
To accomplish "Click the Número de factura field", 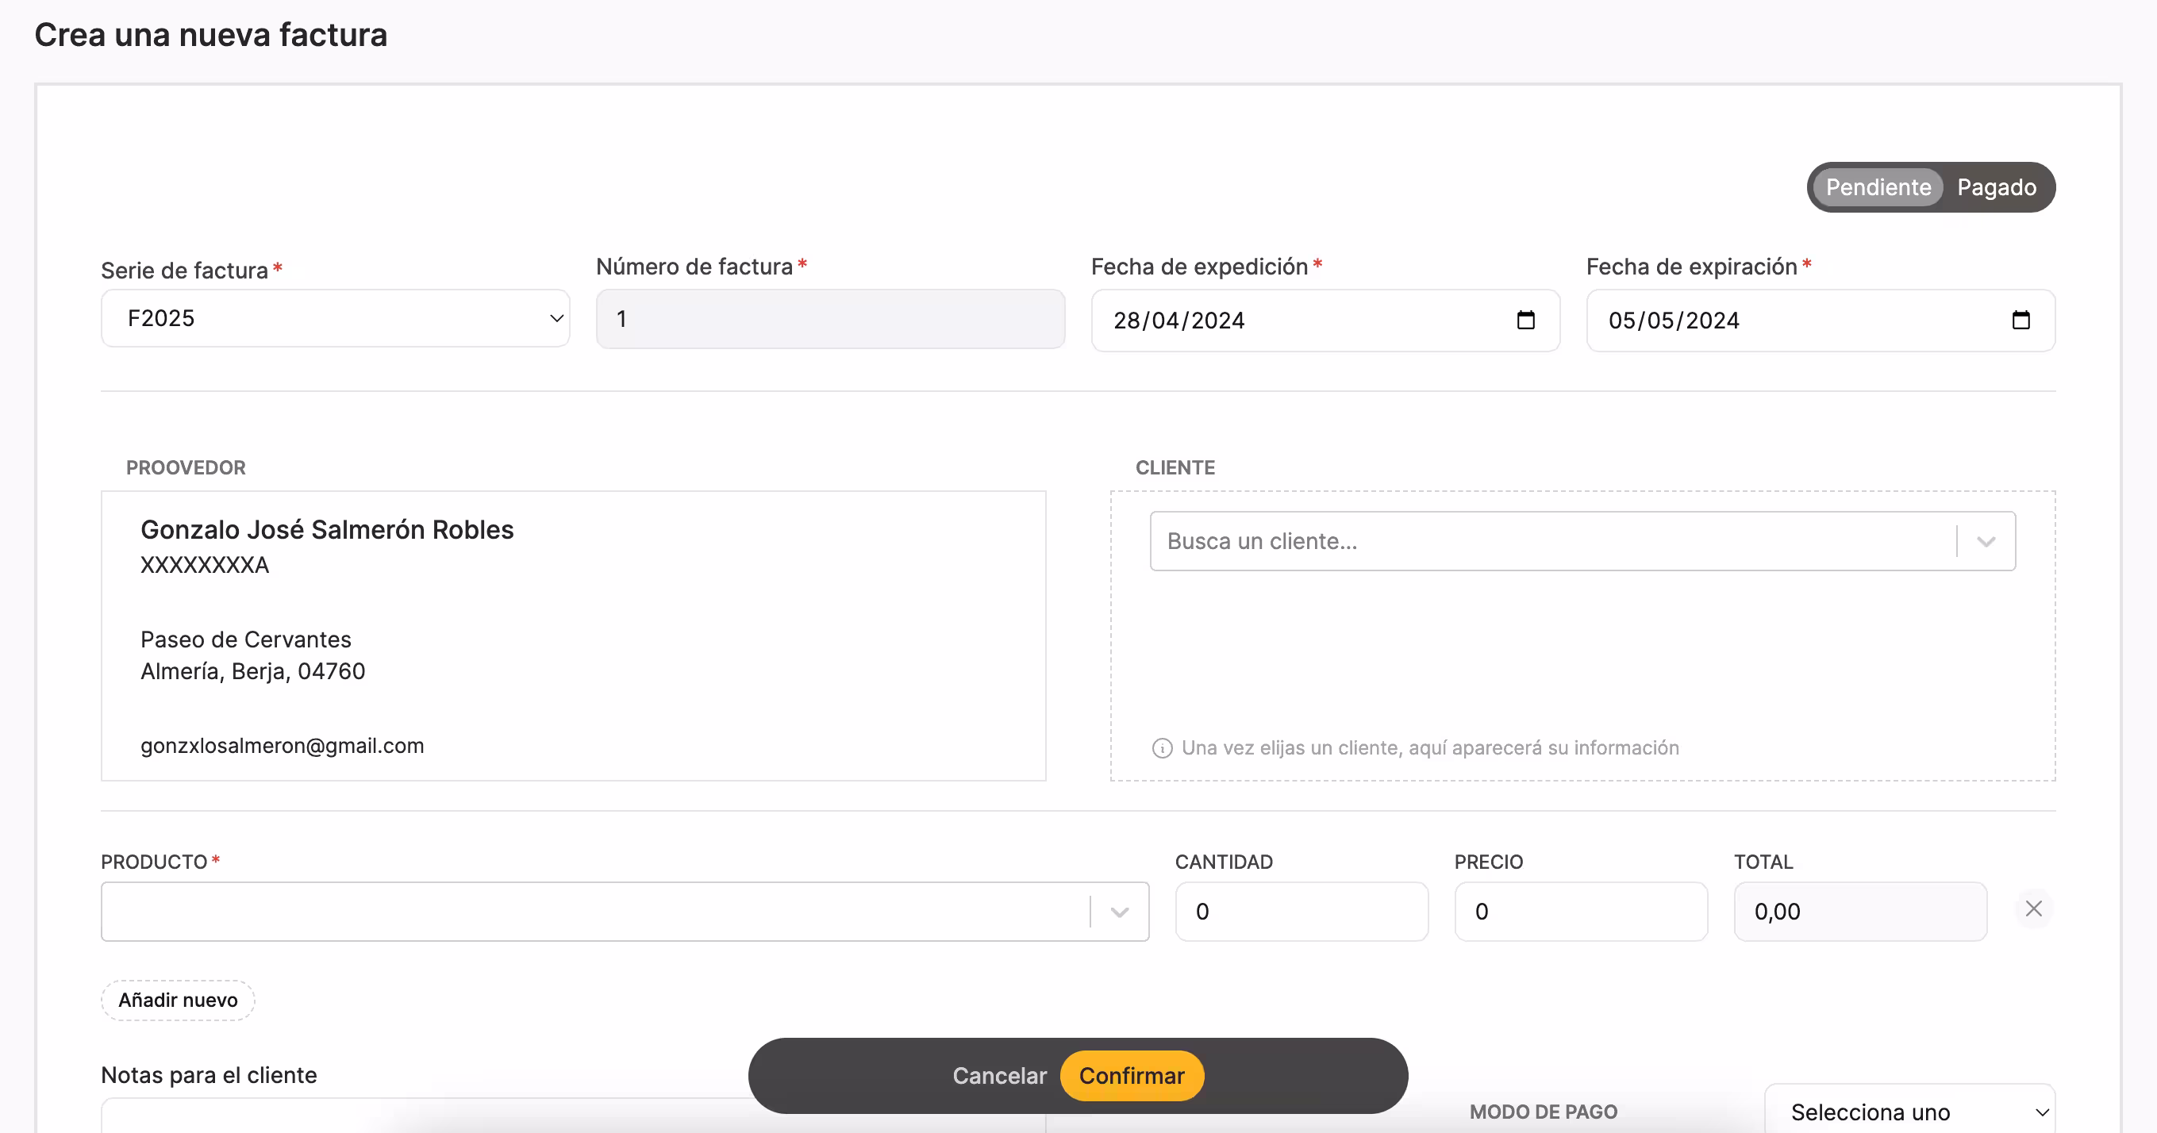I will [829, 319].
